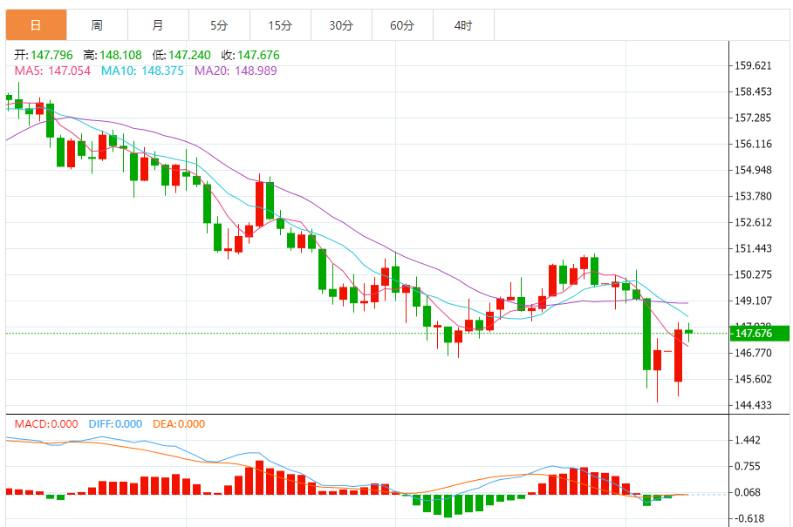The height and width of the screenshot is (527, 793).
Task: Click the 1.442 MACD axis label
Action: click(748, 440)
